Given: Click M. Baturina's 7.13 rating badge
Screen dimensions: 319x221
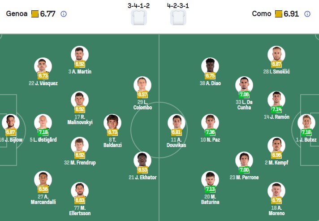Looking at the screenshot, I should (210, 190).
